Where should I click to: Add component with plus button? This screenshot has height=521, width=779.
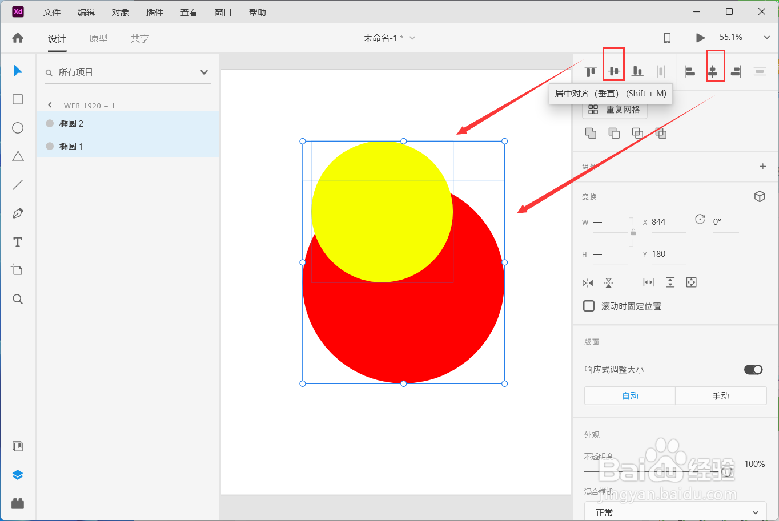pos(762,166)
